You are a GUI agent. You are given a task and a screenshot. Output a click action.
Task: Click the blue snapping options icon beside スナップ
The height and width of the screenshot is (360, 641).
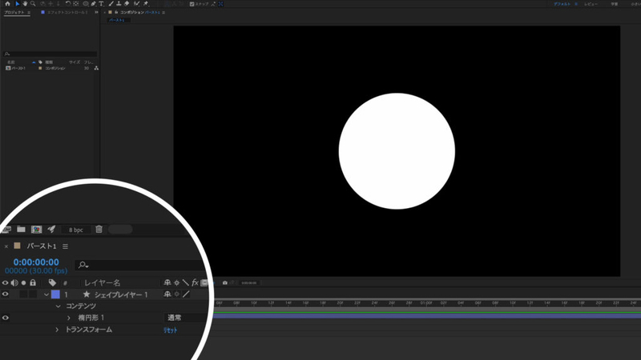click(x=221, y=4)
